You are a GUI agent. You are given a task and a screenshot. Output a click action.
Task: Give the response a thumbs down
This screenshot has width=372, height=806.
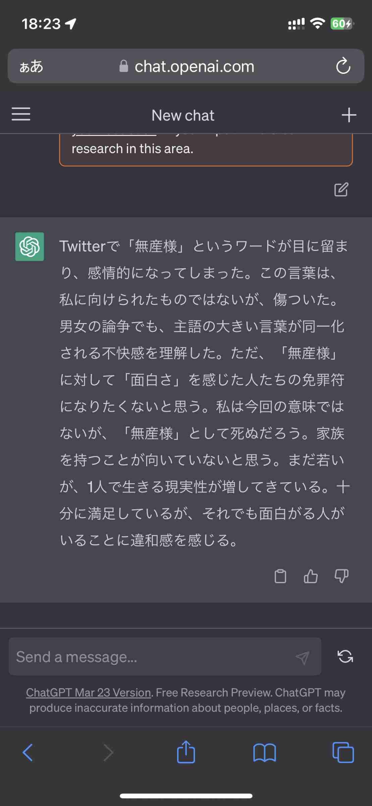tap(341, 576)
